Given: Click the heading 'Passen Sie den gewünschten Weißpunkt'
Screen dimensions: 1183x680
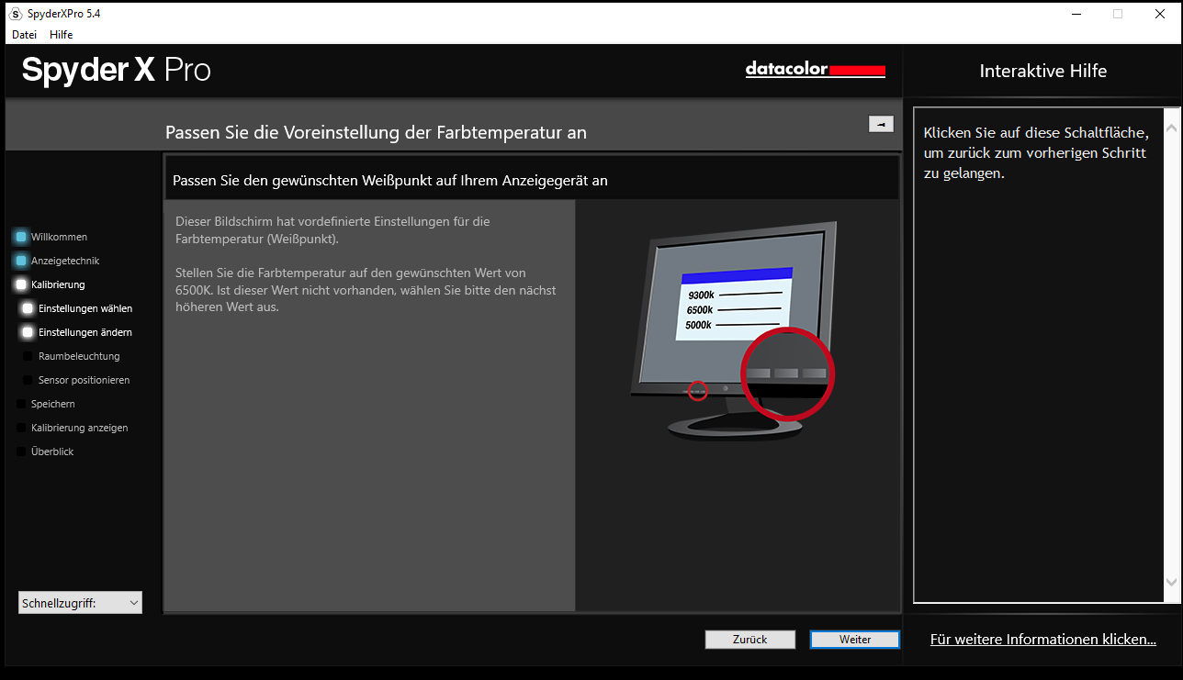Looking at the screenshot, I should coord(390,181).
